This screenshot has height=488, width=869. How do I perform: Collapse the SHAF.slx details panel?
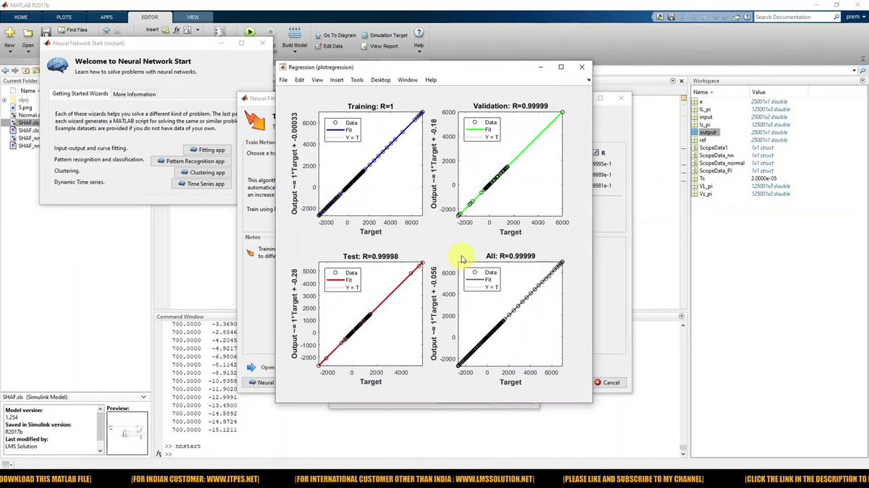click(143, 397)
